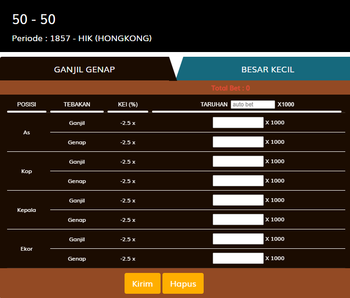The height and width of the screenshot is (298, 350).
Task: Select the Ekor Genap bet field
Action: point(238,258)
